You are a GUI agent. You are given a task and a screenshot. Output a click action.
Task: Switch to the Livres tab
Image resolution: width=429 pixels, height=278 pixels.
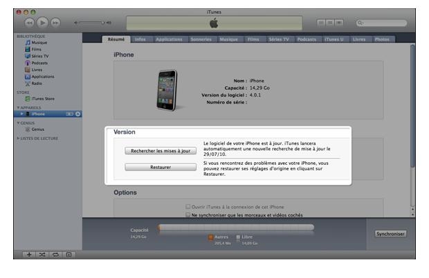(x=359, y=39)
